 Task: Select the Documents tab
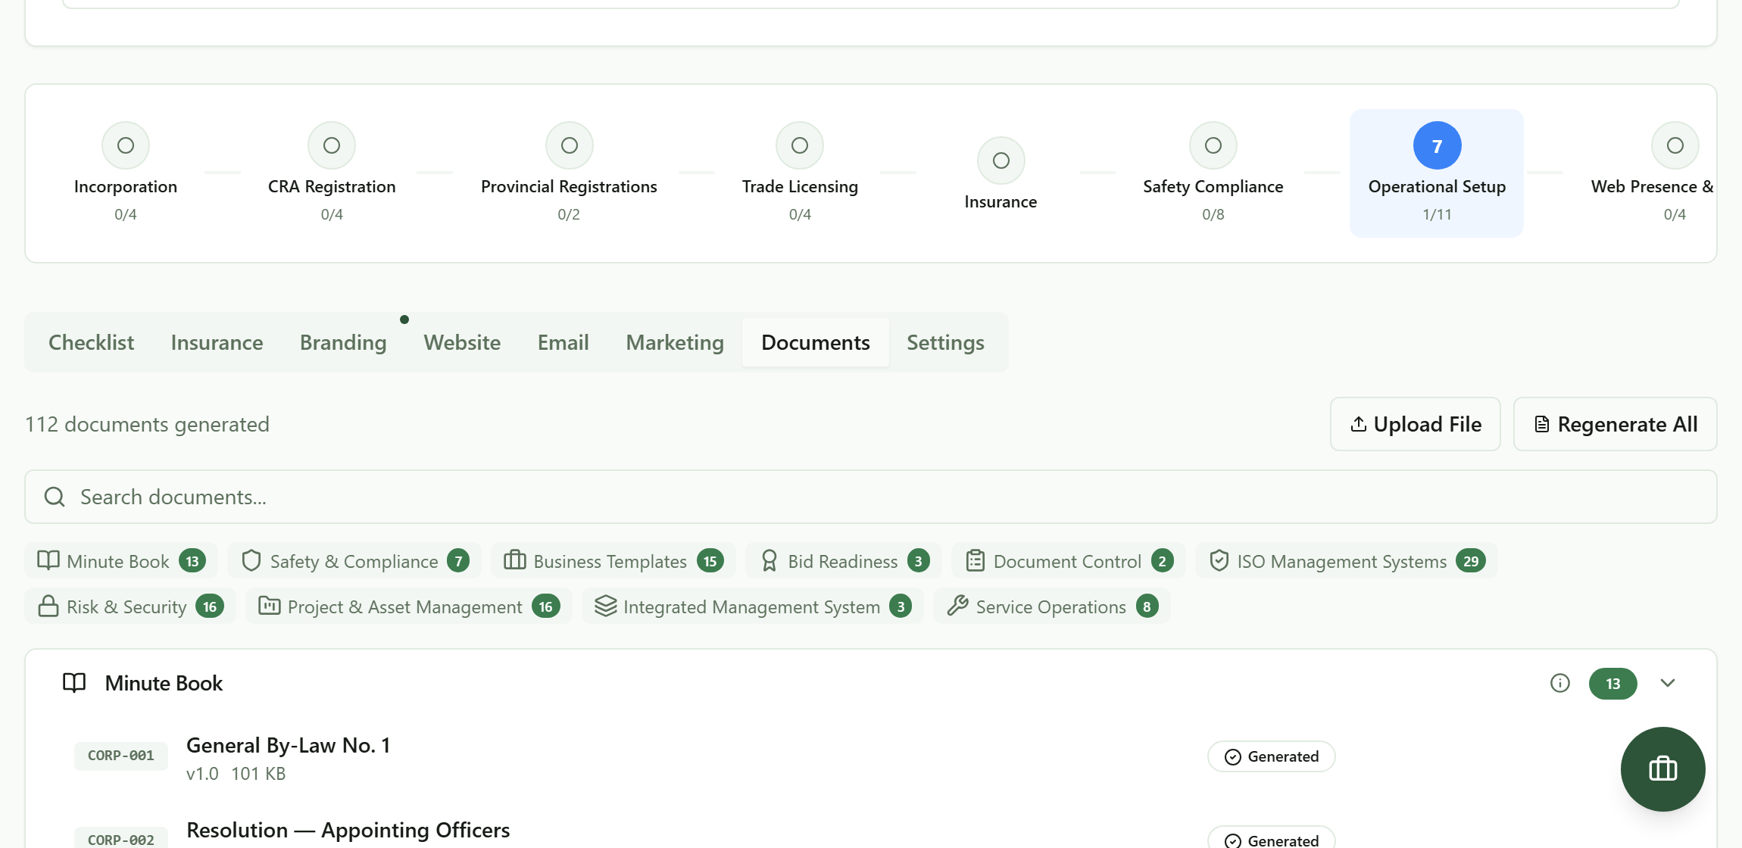(x=816, y=342)
